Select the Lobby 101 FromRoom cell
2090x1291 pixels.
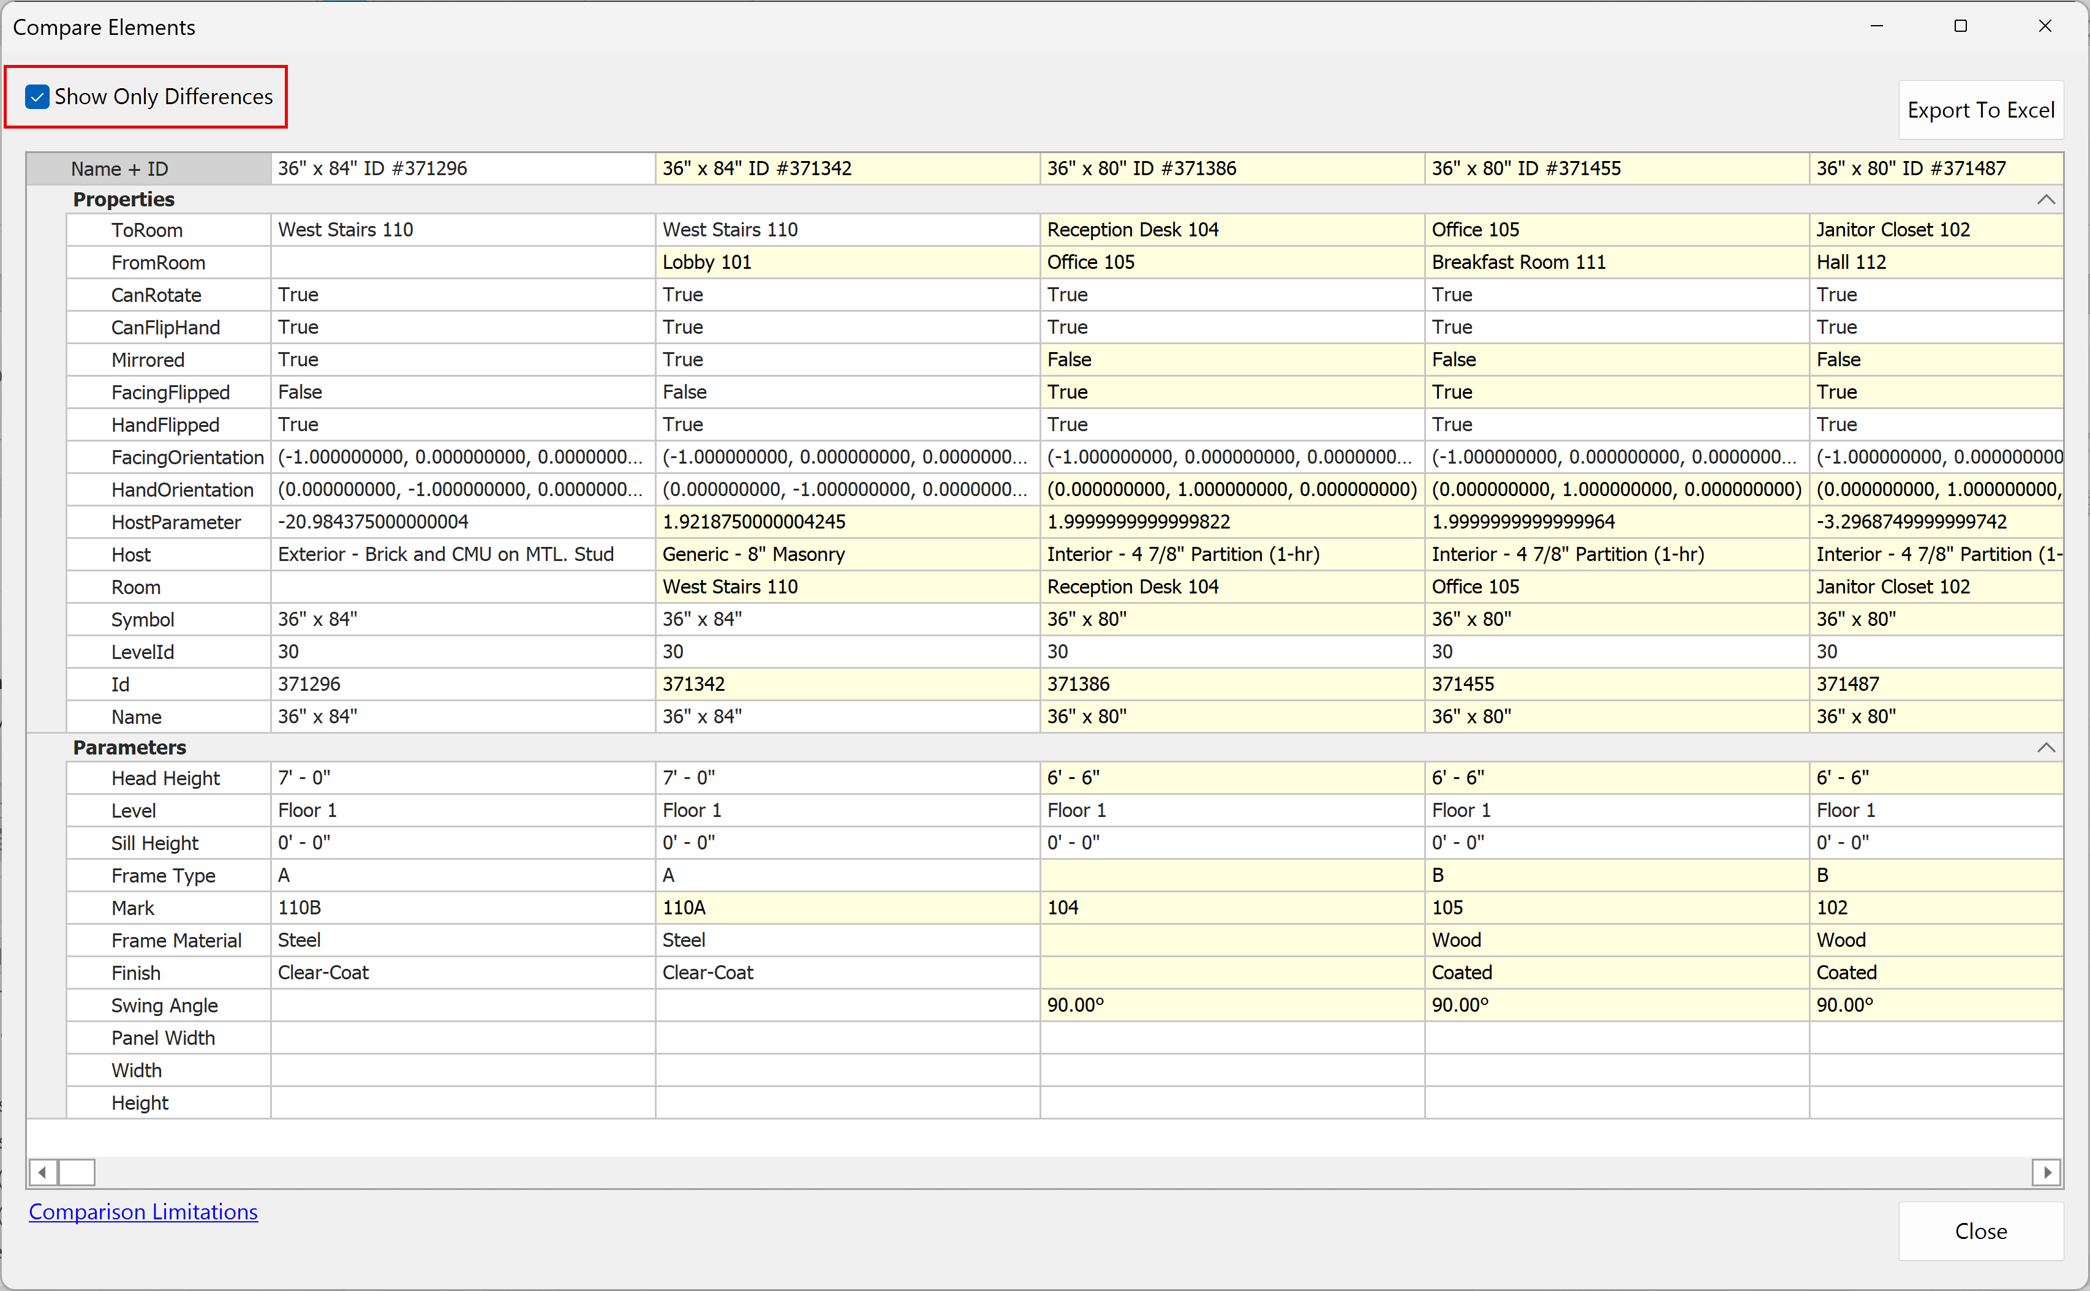point(848,263)
